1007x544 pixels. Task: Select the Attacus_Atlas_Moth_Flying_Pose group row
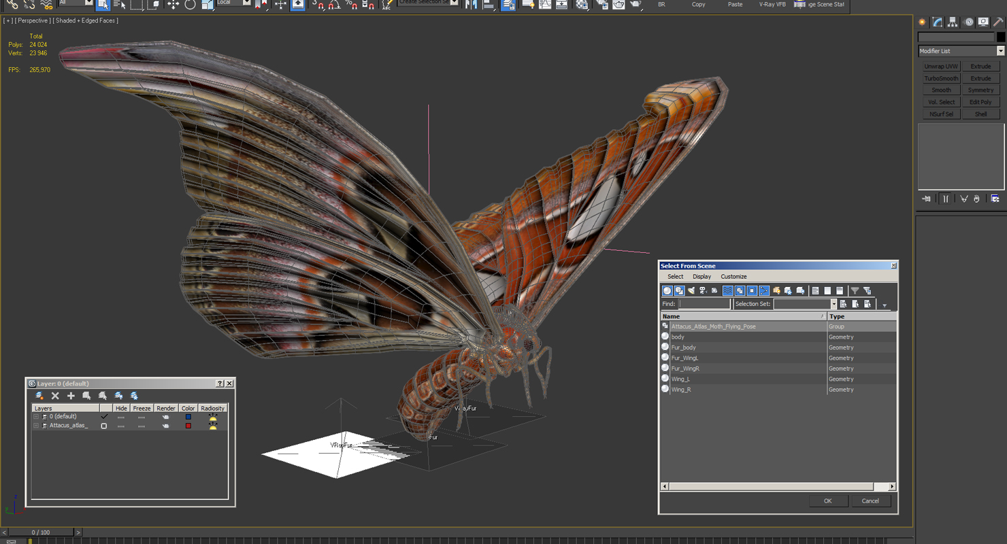(x=778, y=326)
